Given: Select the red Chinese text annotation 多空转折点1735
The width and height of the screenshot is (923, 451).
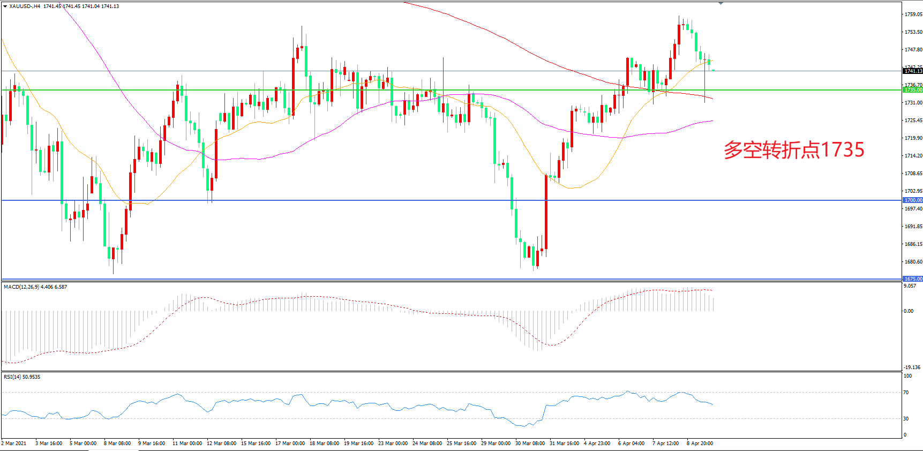Looking at the screenshot, I should [794, 150].
